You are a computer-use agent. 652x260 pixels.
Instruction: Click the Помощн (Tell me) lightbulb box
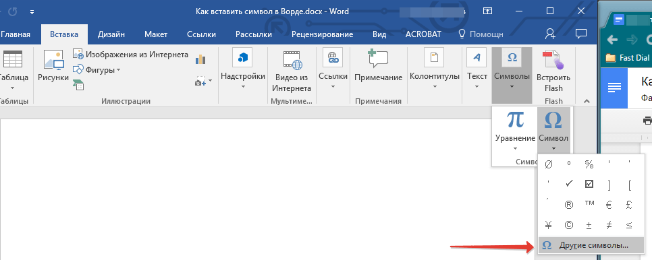[x=481, y=34]
